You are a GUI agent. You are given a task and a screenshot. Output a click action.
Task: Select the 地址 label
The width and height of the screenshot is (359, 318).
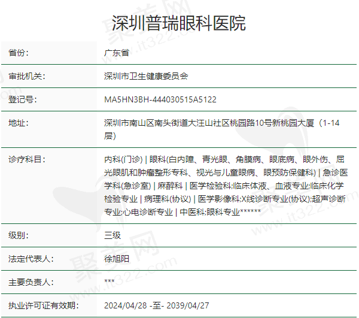click(x=19, y=123)
